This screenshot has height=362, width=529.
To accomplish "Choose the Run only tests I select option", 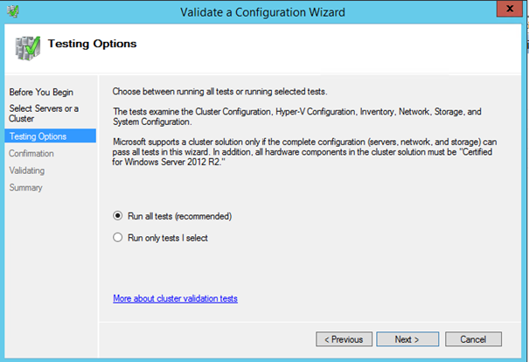I will [118, 237].
